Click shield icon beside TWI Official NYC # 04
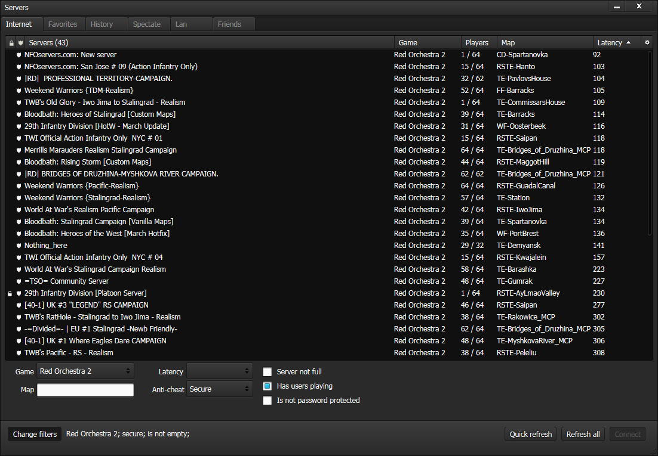Screen dimensions: 658x456 19,258
